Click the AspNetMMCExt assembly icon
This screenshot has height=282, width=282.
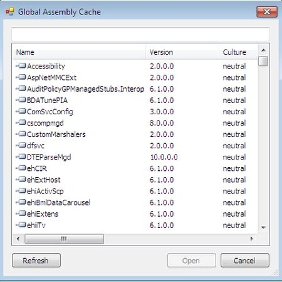21,77
